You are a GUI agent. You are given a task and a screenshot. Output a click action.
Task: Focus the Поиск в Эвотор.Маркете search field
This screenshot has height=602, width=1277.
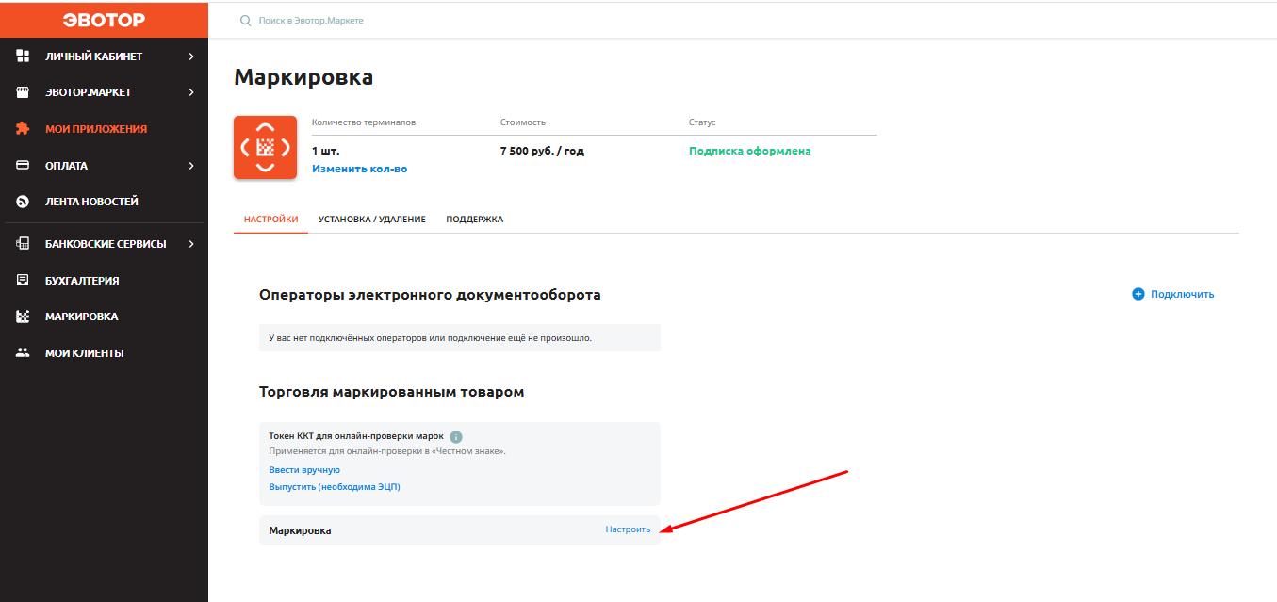(x=311, y=20)
